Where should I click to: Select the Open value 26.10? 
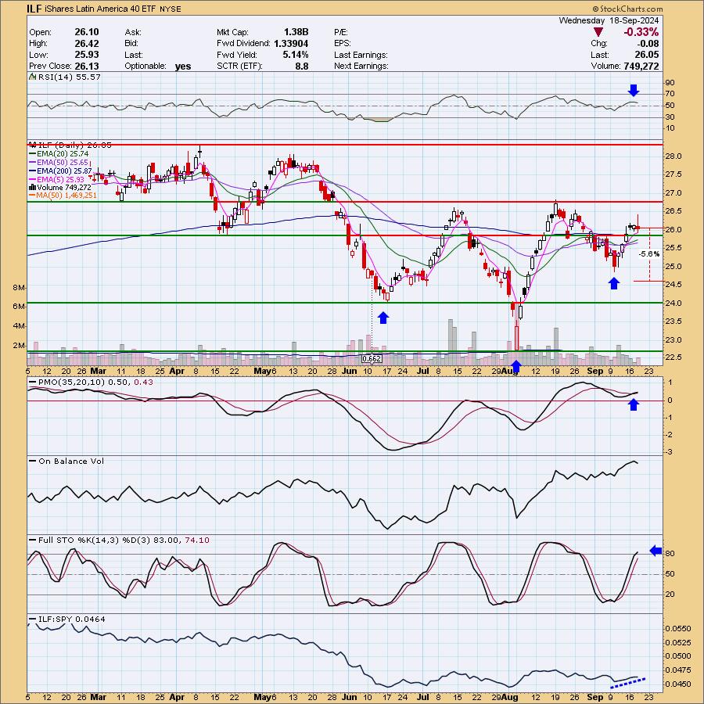[x=87, y=32]
